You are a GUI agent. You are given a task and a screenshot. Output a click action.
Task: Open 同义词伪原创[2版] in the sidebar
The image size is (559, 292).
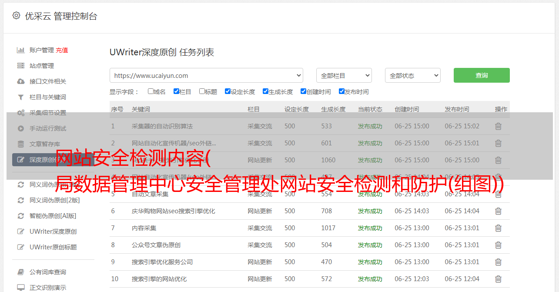tap(55, 200)
